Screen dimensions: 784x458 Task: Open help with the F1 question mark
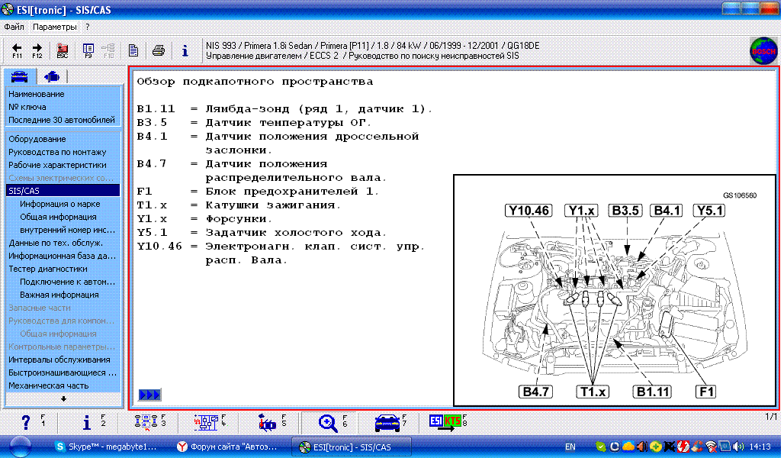pos(26,422)
